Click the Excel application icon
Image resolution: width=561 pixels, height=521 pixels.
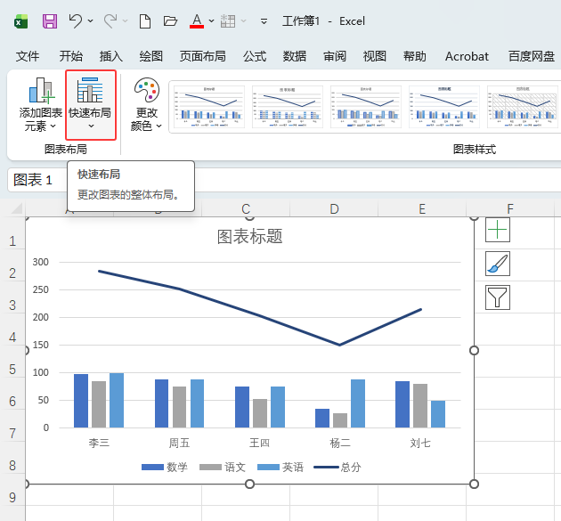[21, 21]
